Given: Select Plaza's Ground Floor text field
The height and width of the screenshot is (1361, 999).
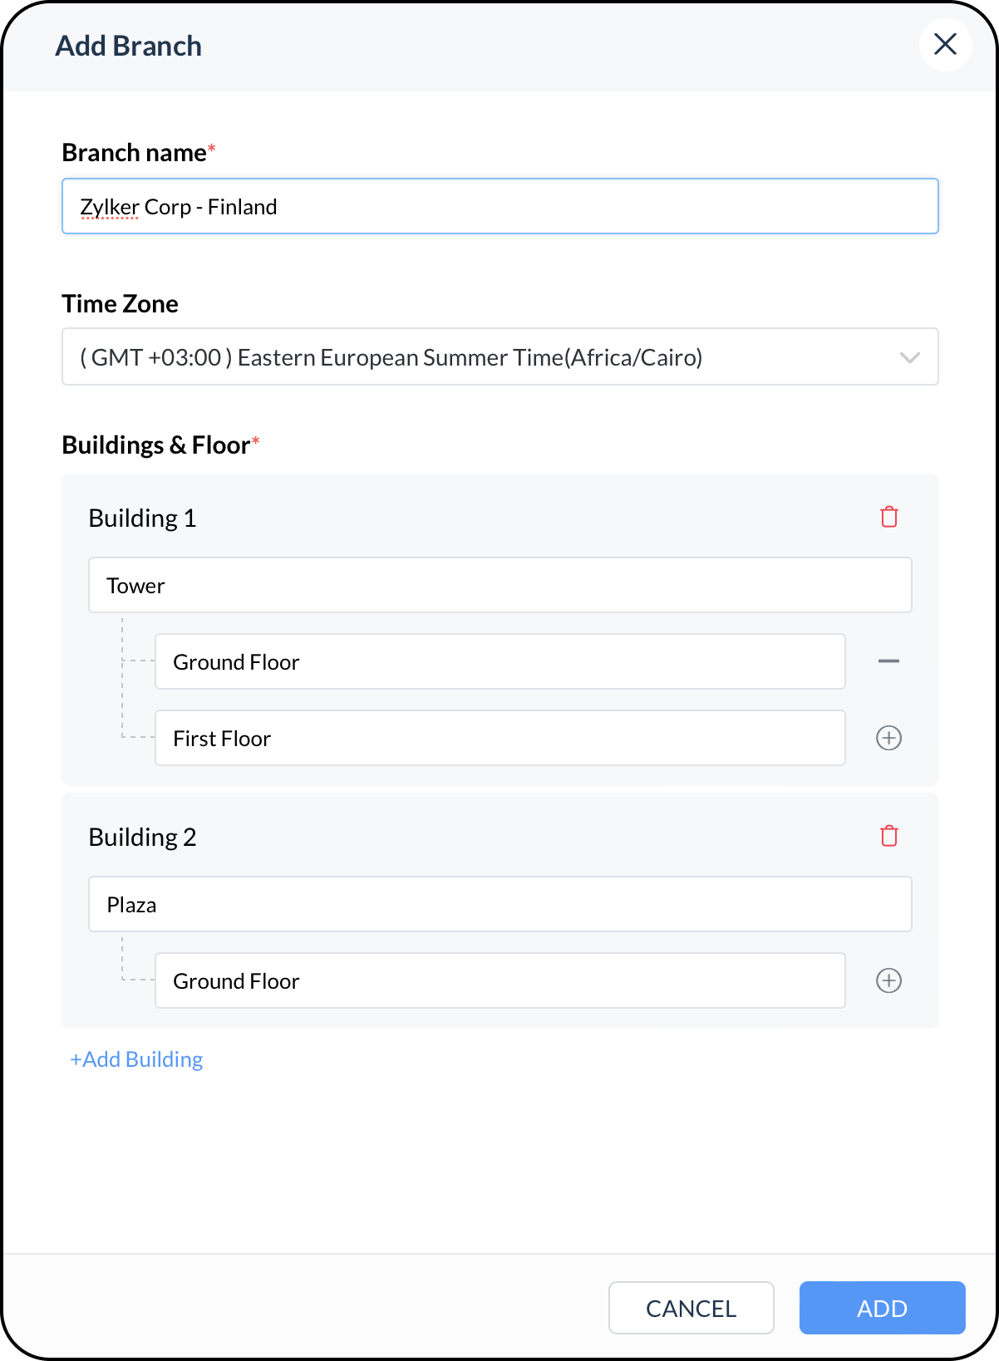Looking at the screenshot, I should coord(500,980).
